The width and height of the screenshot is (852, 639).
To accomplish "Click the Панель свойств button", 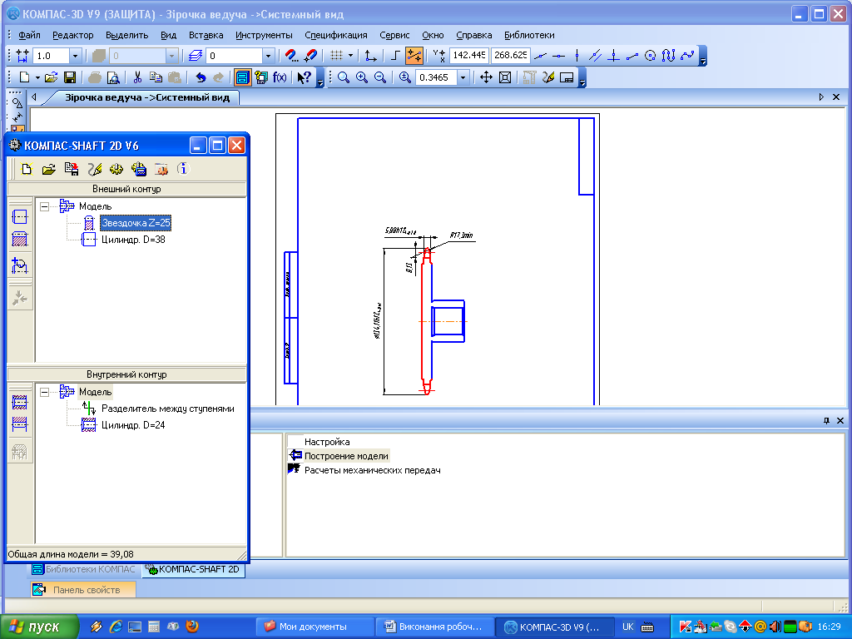I will coord(82,590).
